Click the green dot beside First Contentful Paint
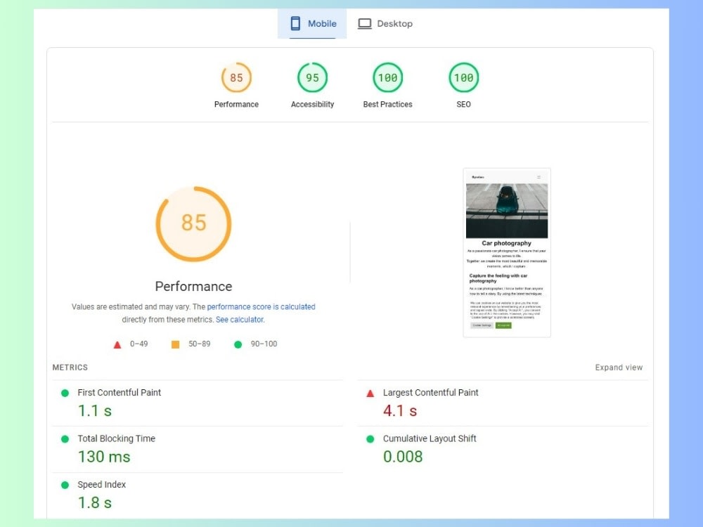The width and height of the screenshot is (703, 527). tap(65, 393)
